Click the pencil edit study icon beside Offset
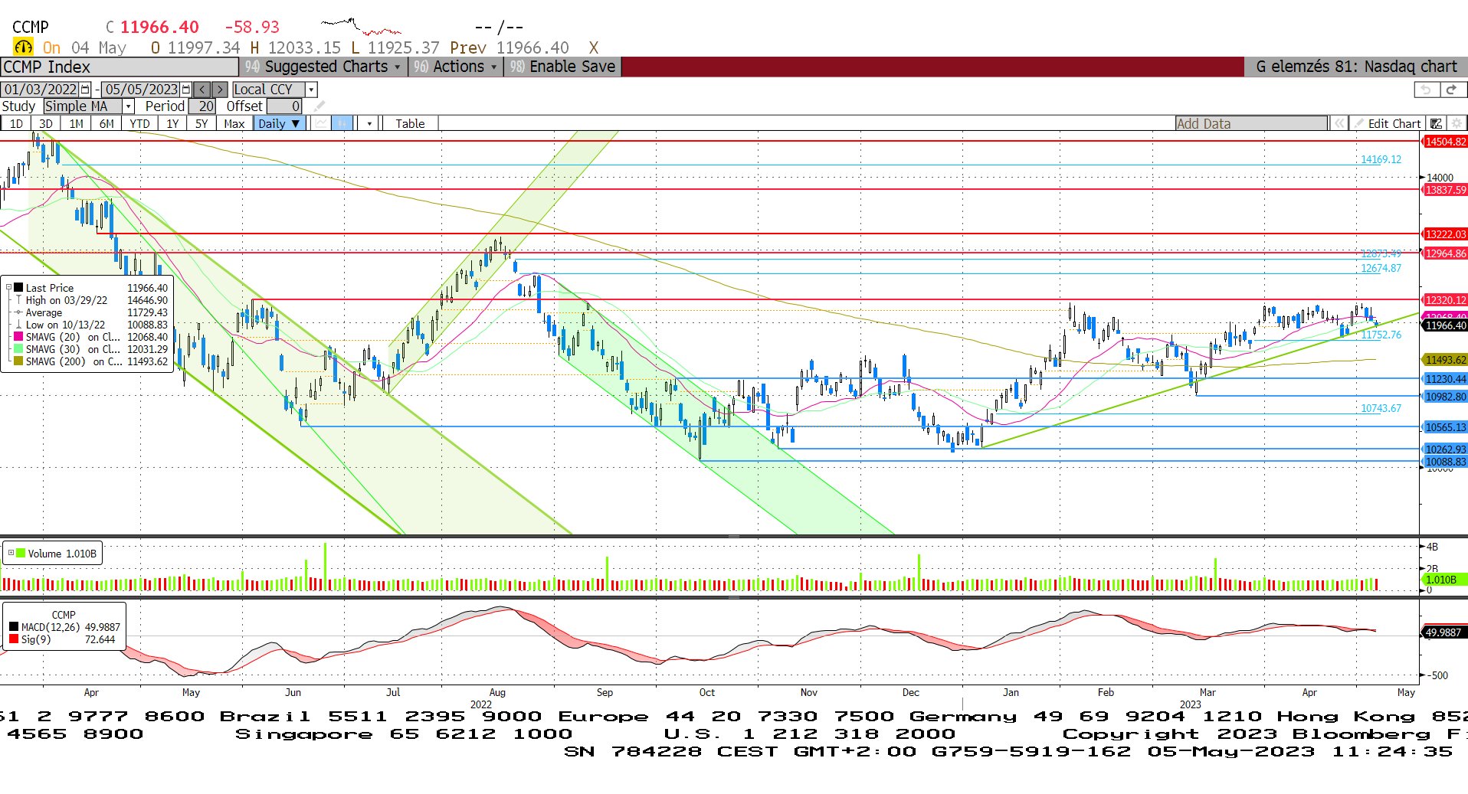The image size is (1468, 794). click(x=319, y=106)
